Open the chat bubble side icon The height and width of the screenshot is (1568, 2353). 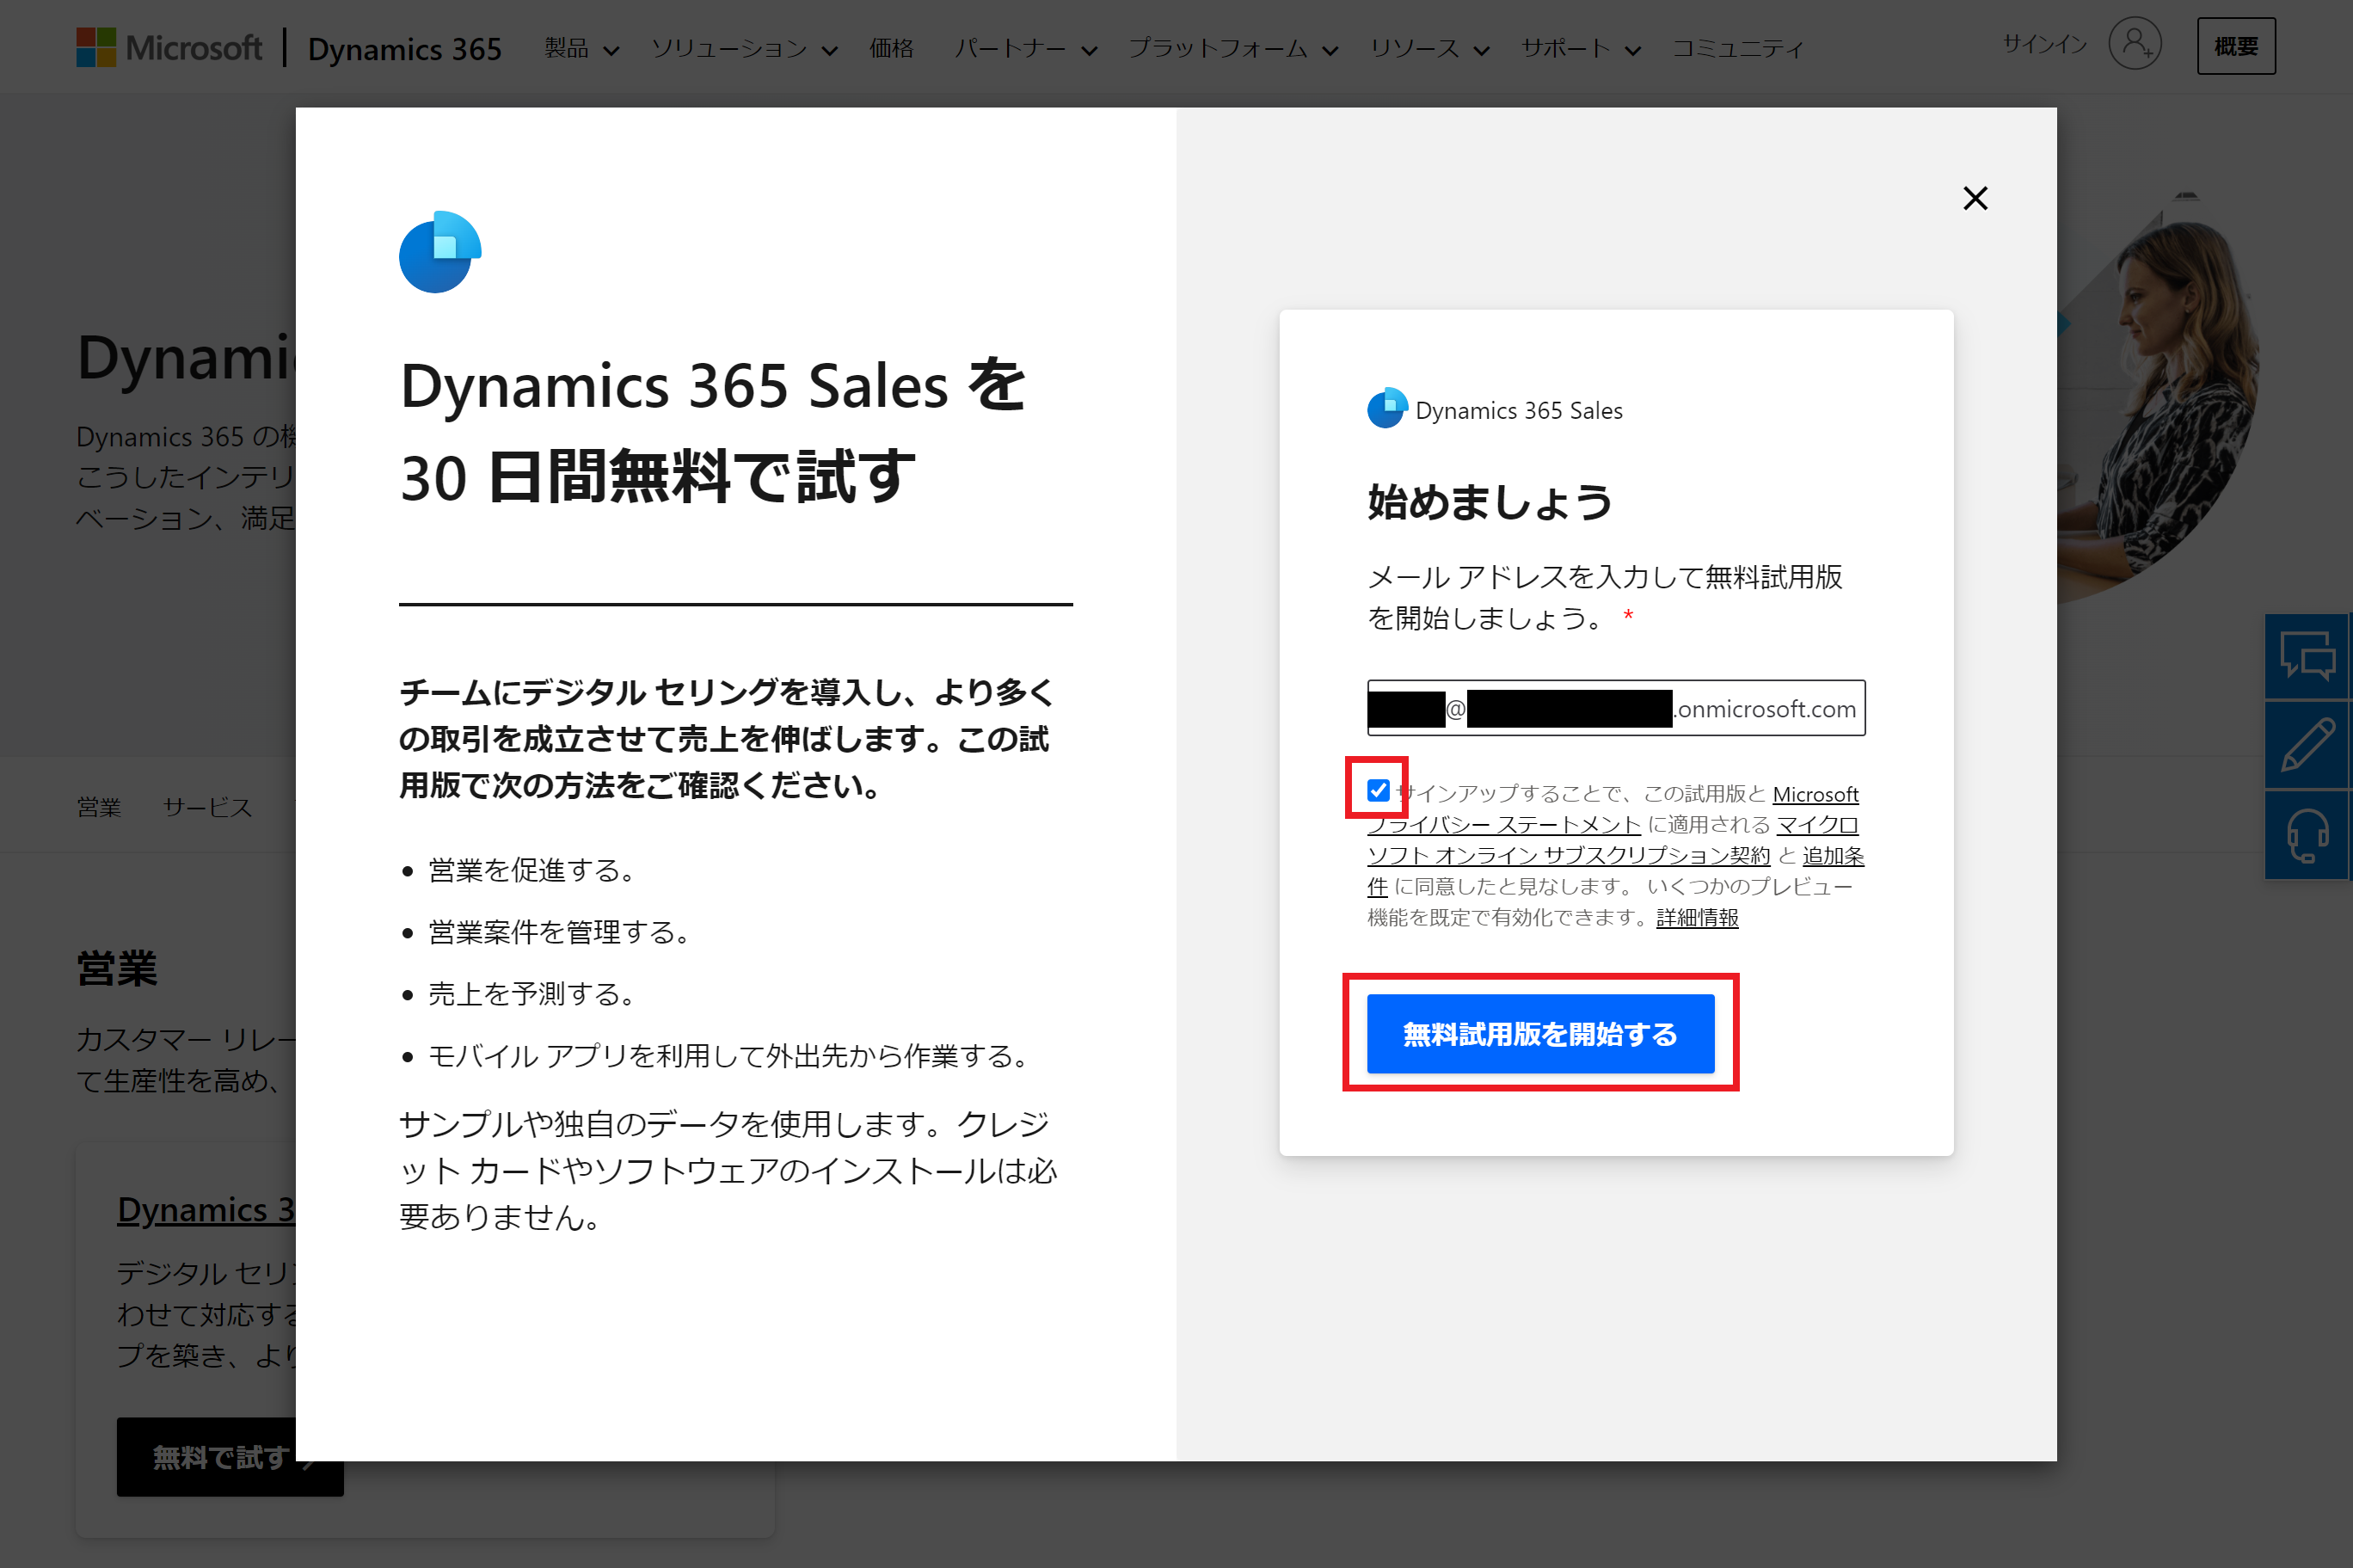point(2307,656)
